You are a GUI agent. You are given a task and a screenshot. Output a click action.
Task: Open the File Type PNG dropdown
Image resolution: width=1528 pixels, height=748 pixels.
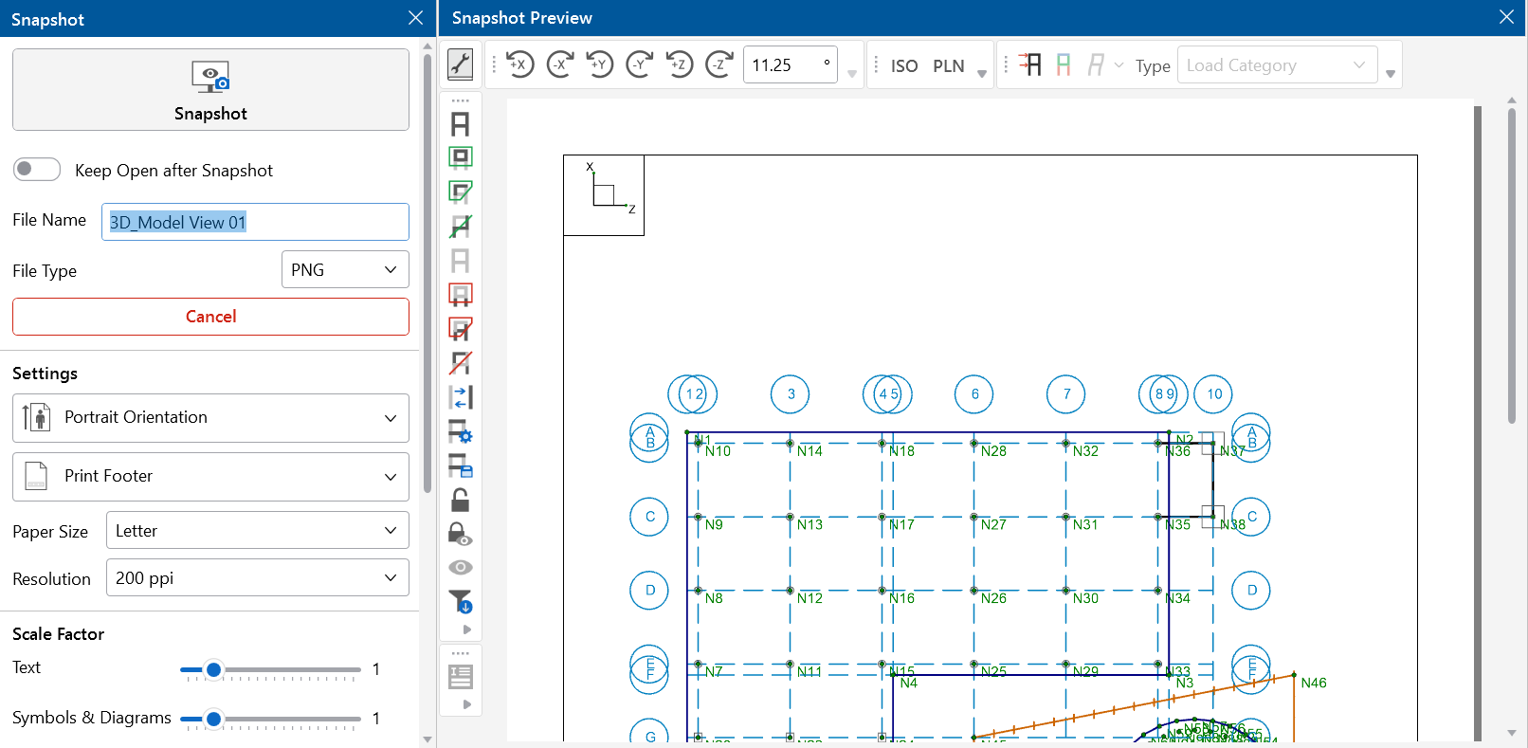[345, 270]
